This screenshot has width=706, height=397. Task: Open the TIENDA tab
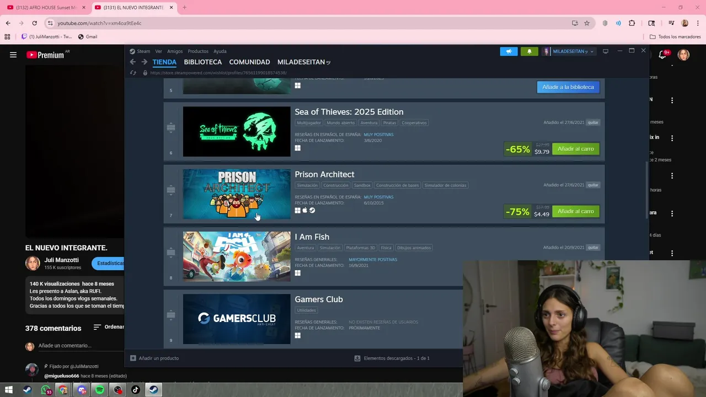tap(164, 62)
